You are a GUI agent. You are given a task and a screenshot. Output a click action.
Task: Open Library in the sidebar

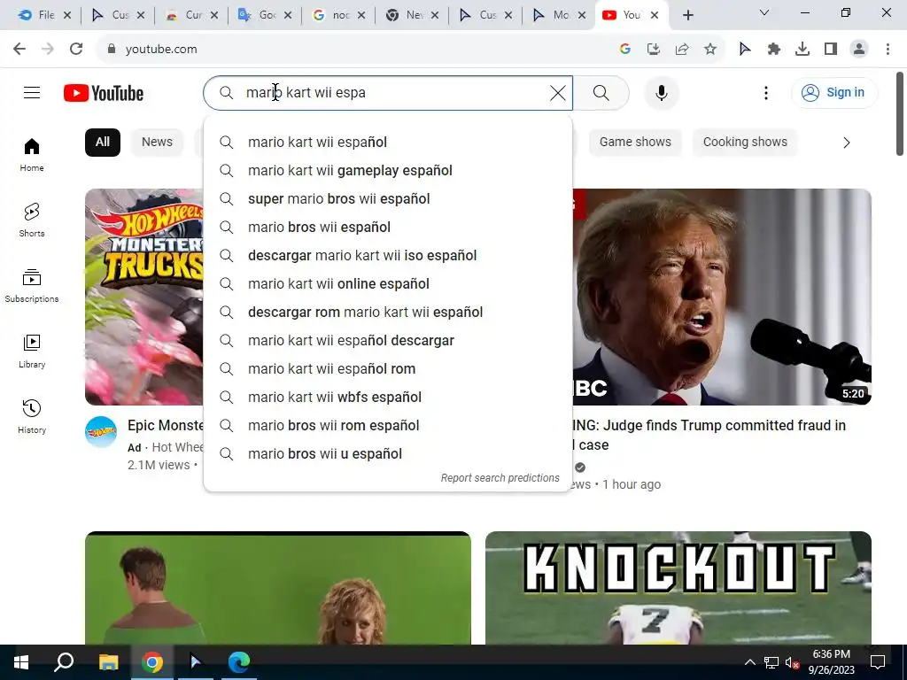coord(32,351)
